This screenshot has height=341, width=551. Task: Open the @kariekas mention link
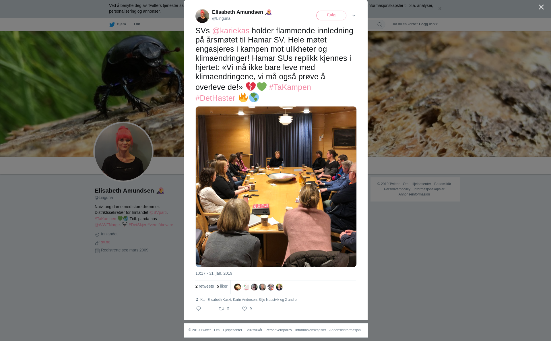coord(231,31)
